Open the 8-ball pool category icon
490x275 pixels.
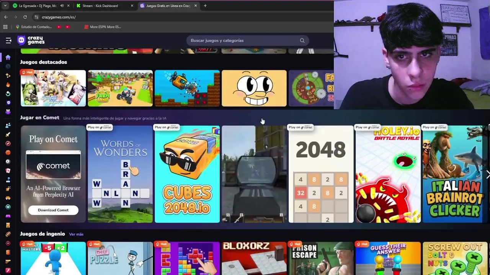click(x=8, y=162)
